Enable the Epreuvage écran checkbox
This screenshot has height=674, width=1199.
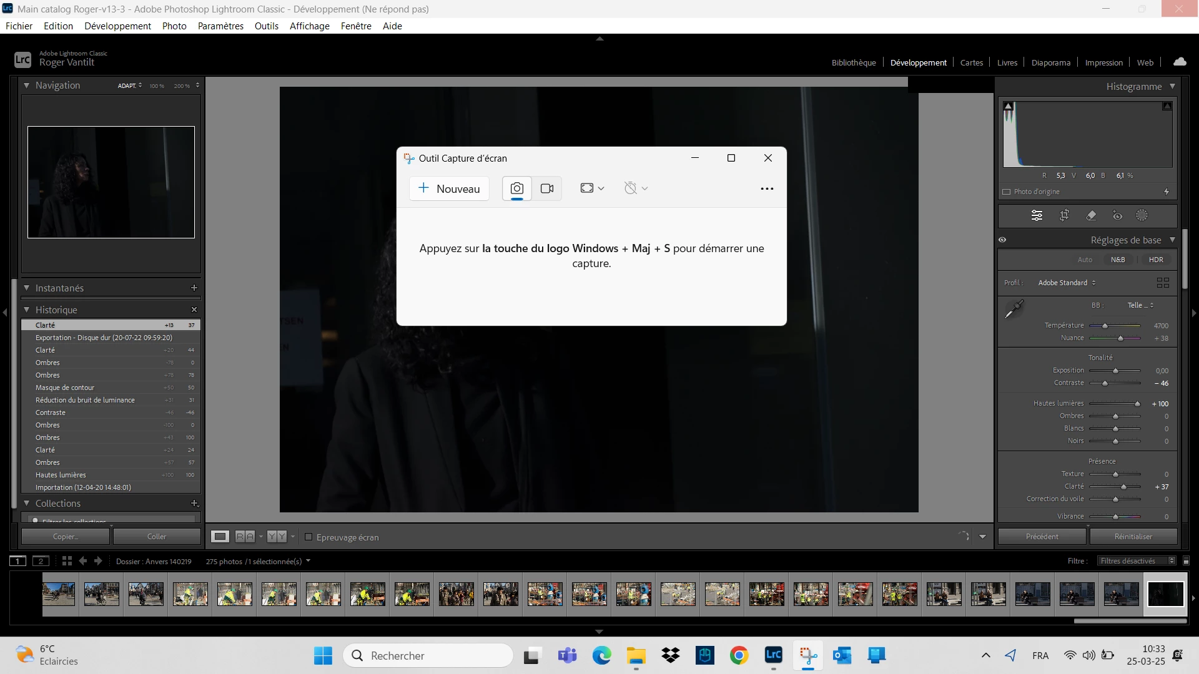(x=308, y=537)
